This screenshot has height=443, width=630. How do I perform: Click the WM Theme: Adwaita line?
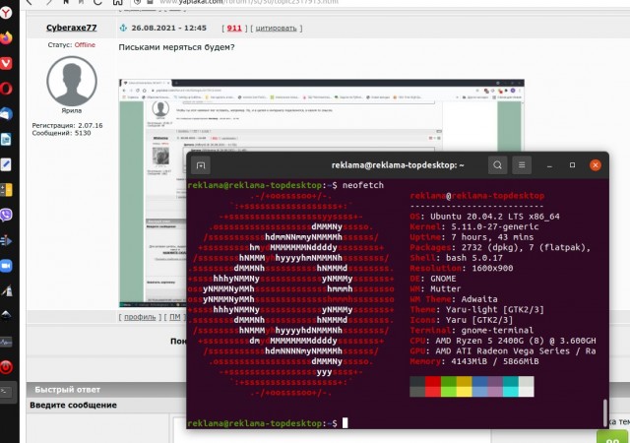pos(454,299)
